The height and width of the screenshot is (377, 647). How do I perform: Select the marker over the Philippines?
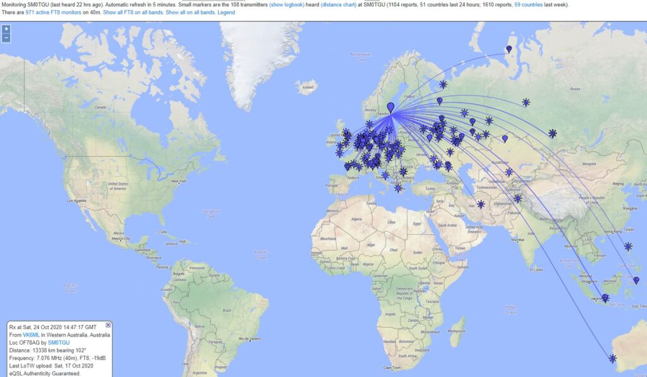pyautogui.click(x=628, y=247)
